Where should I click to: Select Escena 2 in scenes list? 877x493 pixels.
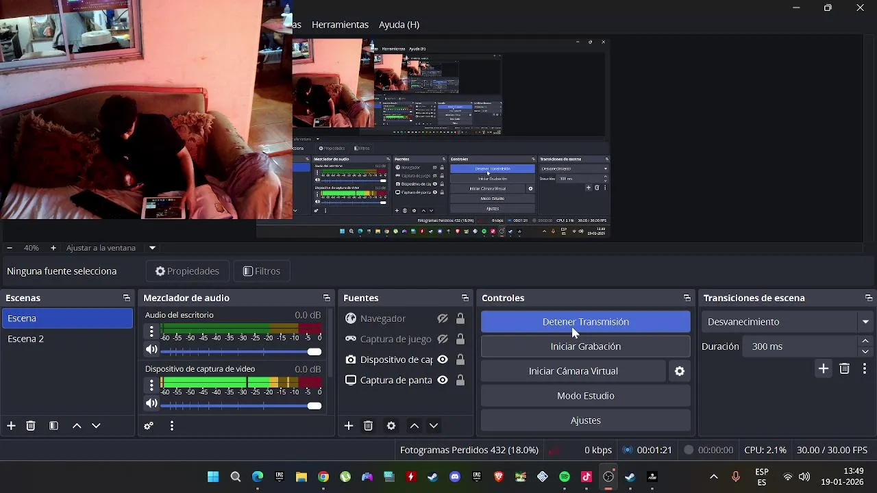(x=67, y=339)
